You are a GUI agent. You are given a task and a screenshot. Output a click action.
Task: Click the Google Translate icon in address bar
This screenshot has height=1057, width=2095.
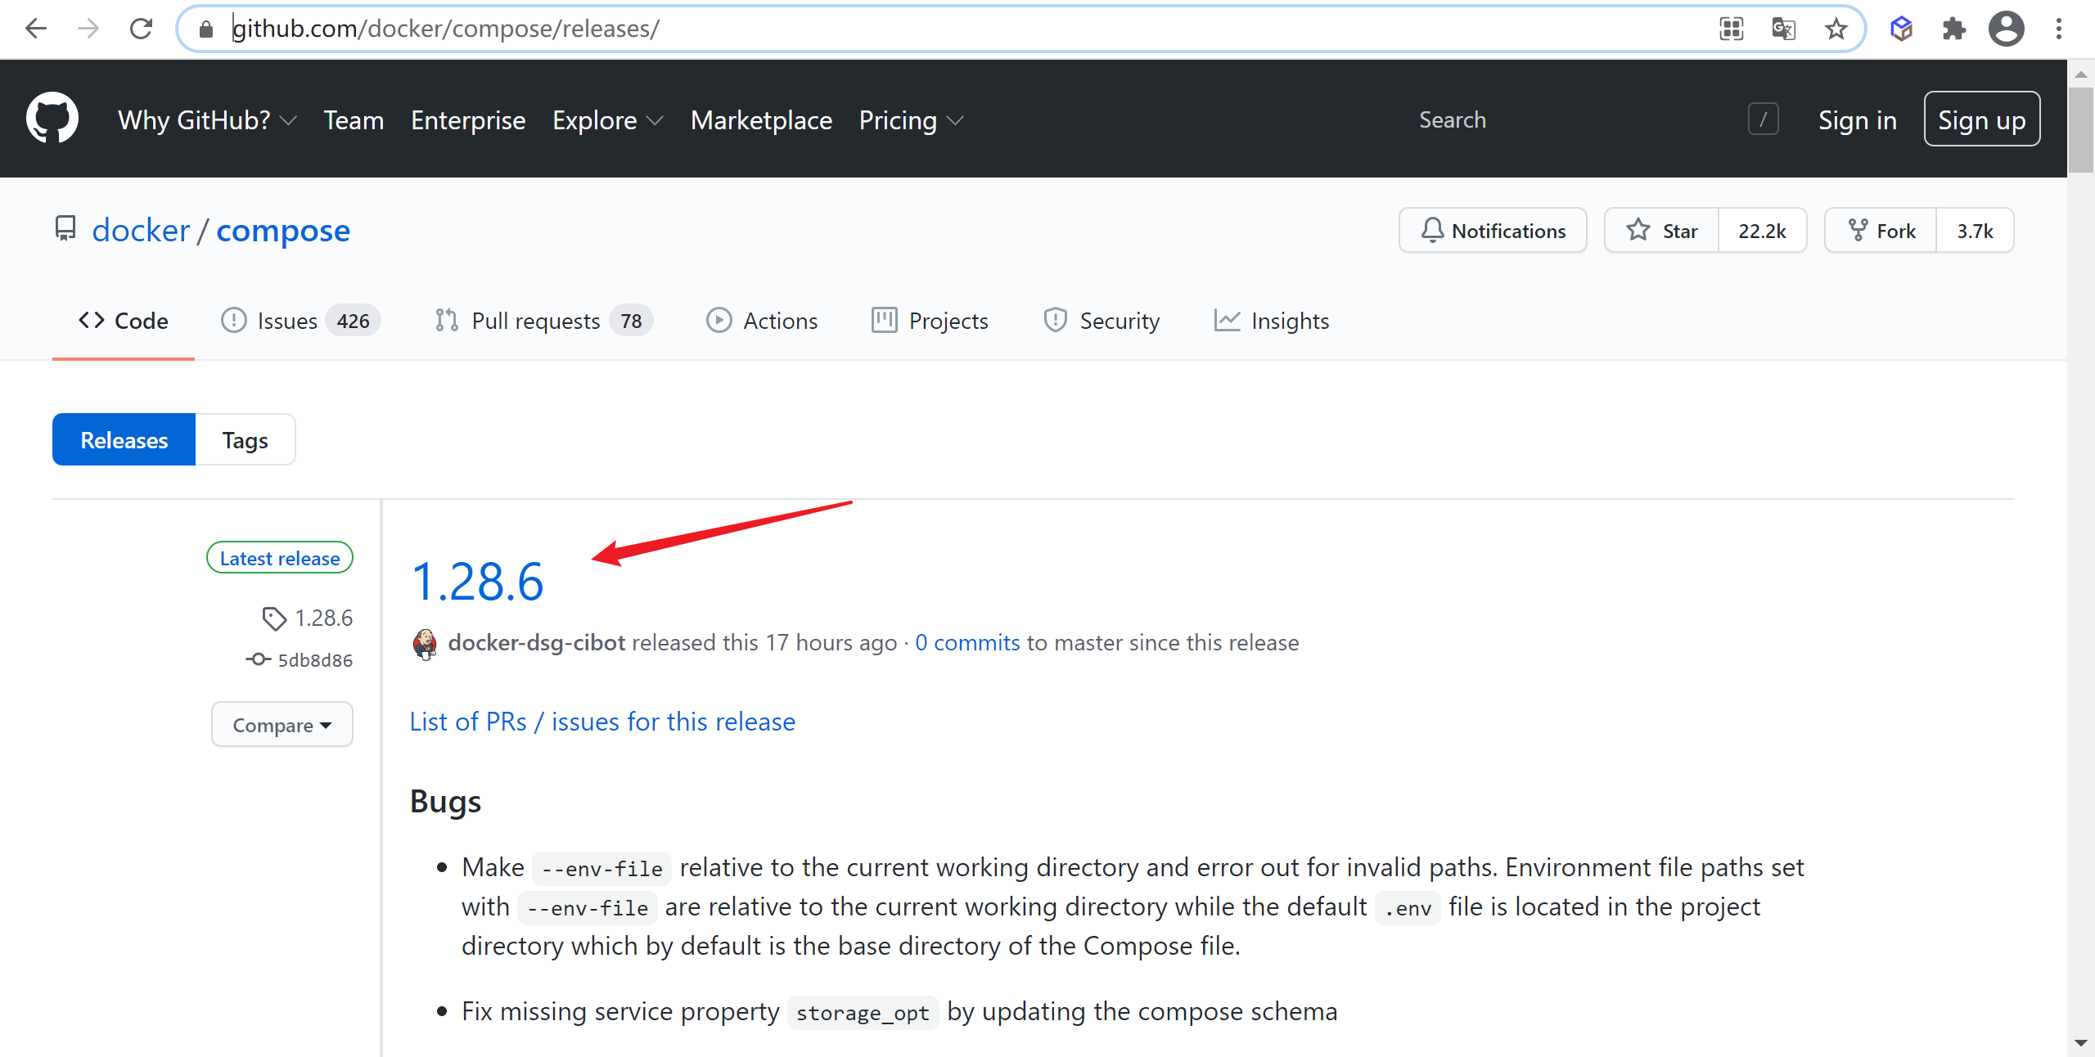1783,29
